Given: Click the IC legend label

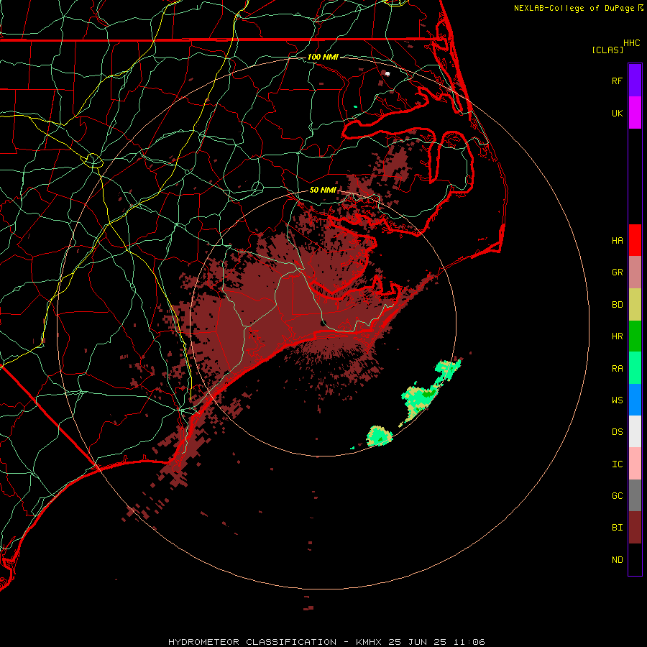Looking at the screenshot, I should pyautogui.click(x=618, y=464).
